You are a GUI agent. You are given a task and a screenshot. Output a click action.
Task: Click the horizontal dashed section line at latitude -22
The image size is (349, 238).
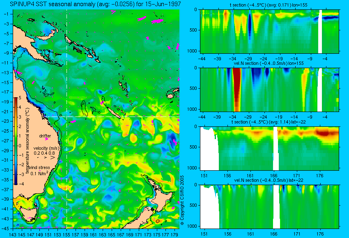click(112, 117)
